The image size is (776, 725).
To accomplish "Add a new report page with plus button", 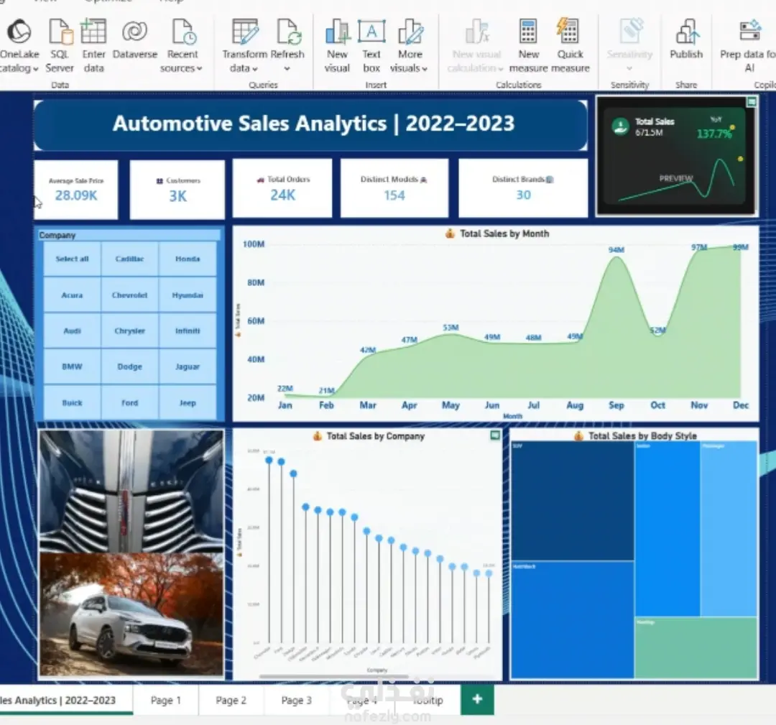I will (x=477, y=698).
